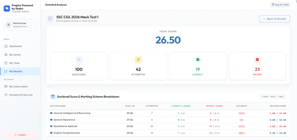Click the Wrong (-Mark) column header
The width and height of the screenshot is (297, 140).
click(x=215, y=106)
